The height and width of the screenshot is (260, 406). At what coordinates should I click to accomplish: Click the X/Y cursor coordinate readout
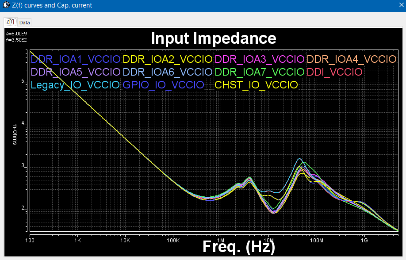coord(15,36)
